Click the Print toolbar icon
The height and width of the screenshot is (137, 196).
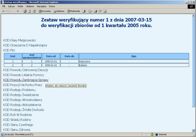pos(95,11)
